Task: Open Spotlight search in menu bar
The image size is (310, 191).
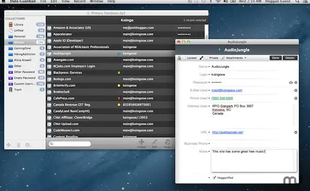Action: pos(297,2)
